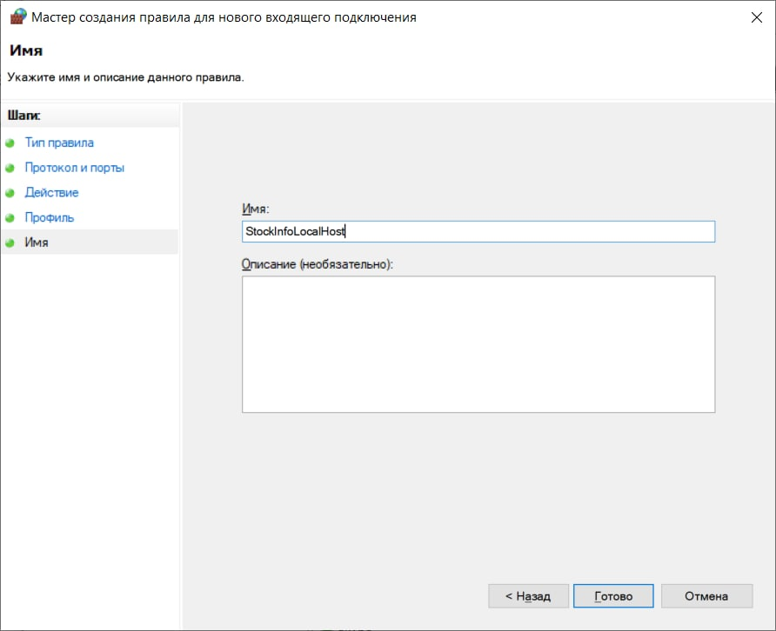
Task: Click inside the Описание text area
Action: (478, 344)
